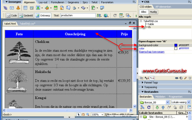This screenshot has width=192, height=120.
Task: Expand the Paneel Tags panel
Action: 143,83
